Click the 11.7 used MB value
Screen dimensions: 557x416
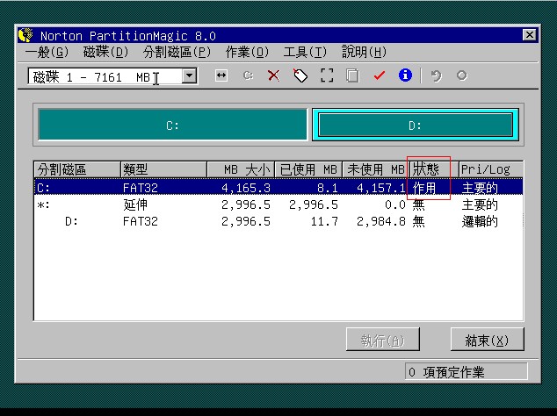click(324, 221)
